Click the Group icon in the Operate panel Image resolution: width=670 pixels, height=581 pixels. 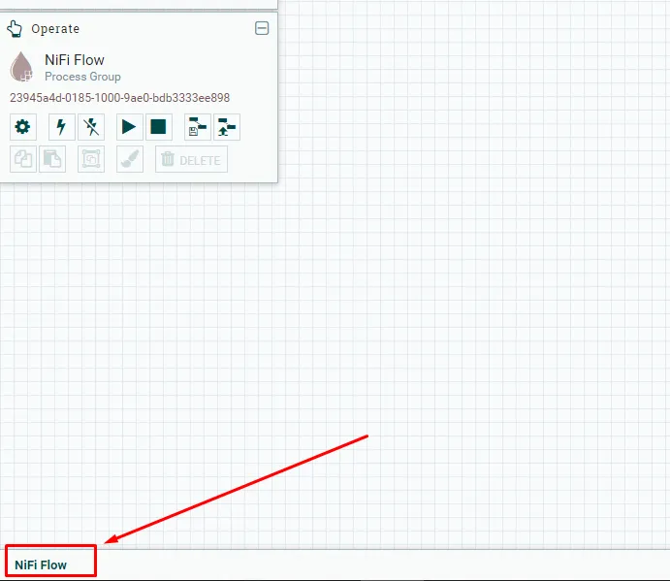(91, 159)
